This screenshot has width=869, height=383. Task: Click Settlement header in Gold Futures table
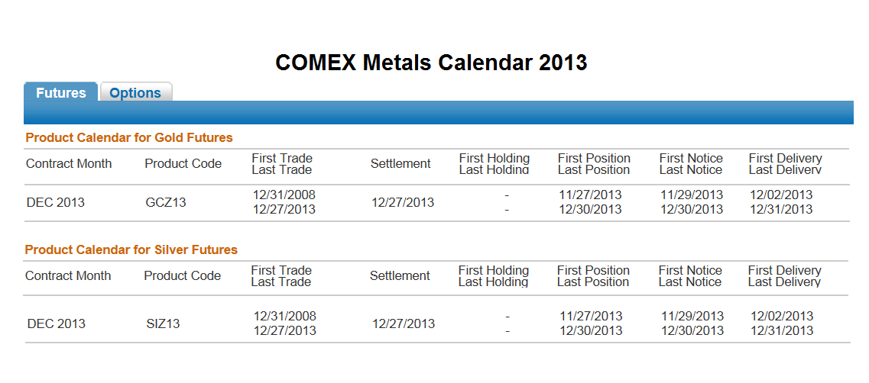point(400,163)
